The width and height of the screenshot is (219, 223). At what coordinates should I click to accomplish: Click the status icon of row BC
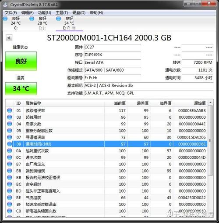[10, 184]
